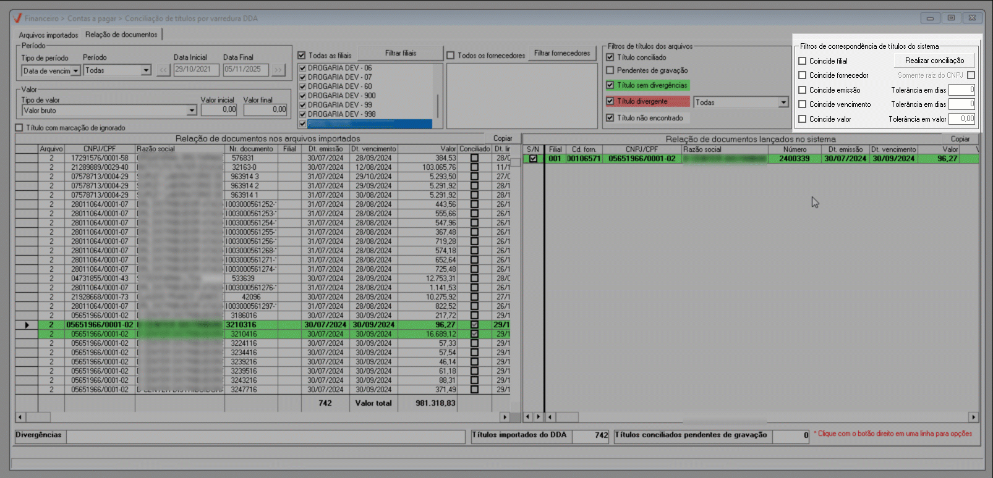Click the Realizar conciliação button

point(934,61)
